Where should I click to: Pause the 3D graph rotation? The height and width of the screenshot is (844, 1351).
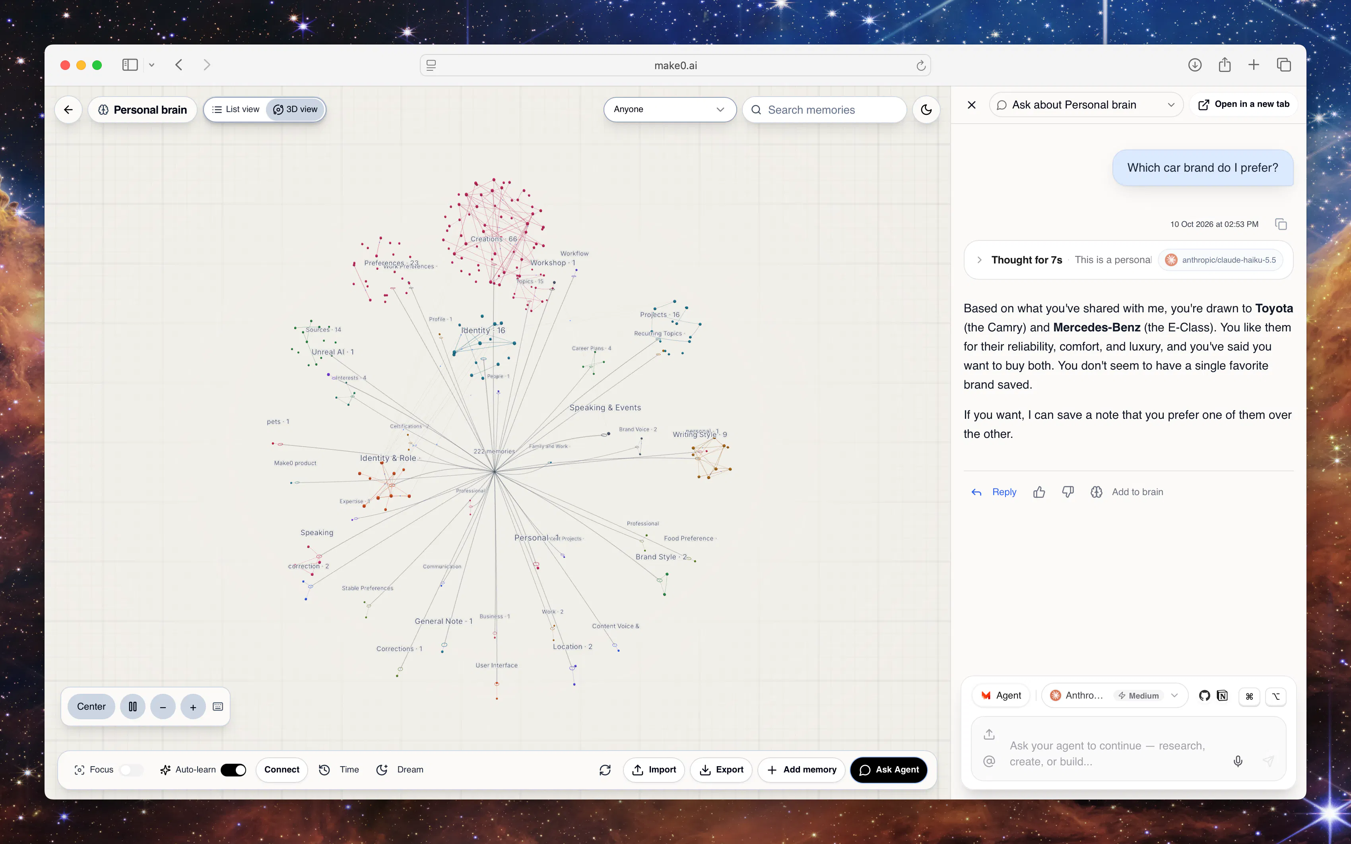pyautogui.click(x=132, y=707)
